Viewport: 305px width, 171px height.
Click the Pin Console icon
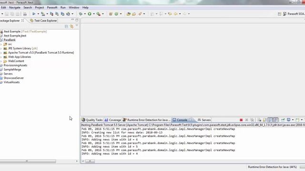[283, 120]
